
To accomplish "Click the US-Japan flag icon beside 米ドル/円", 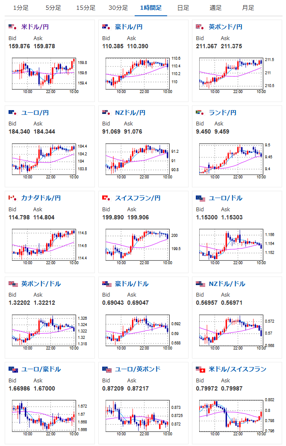I will [x=13, y=27].
